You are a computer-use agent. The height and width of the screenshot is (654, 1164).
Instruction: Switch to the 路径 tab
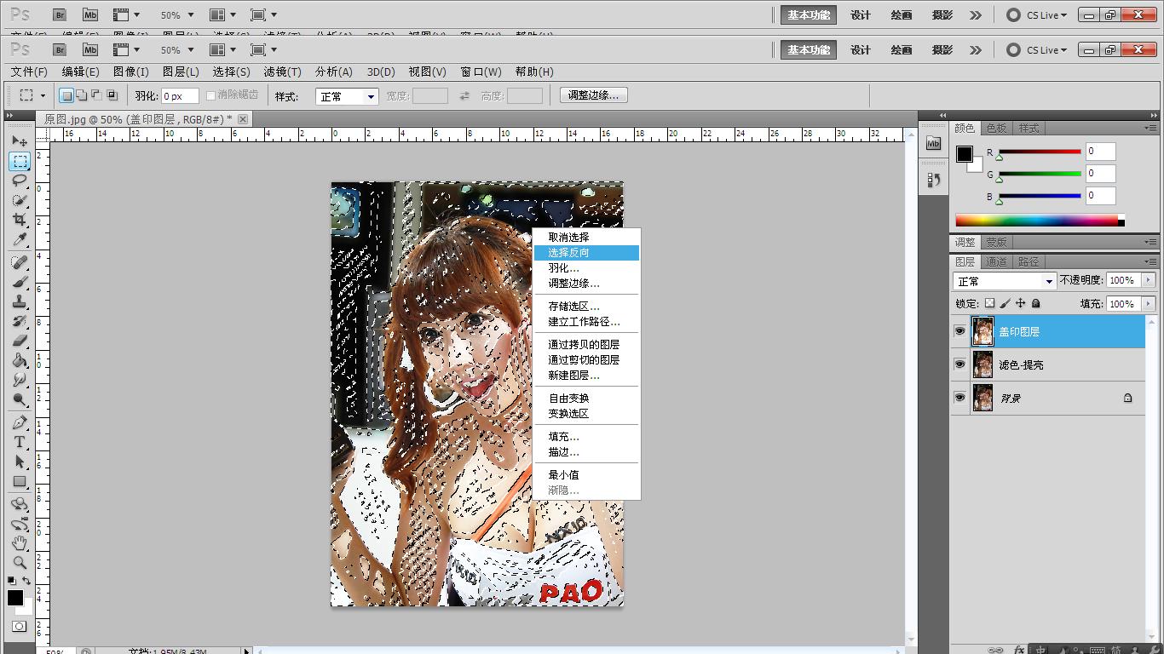[1029, 262]
